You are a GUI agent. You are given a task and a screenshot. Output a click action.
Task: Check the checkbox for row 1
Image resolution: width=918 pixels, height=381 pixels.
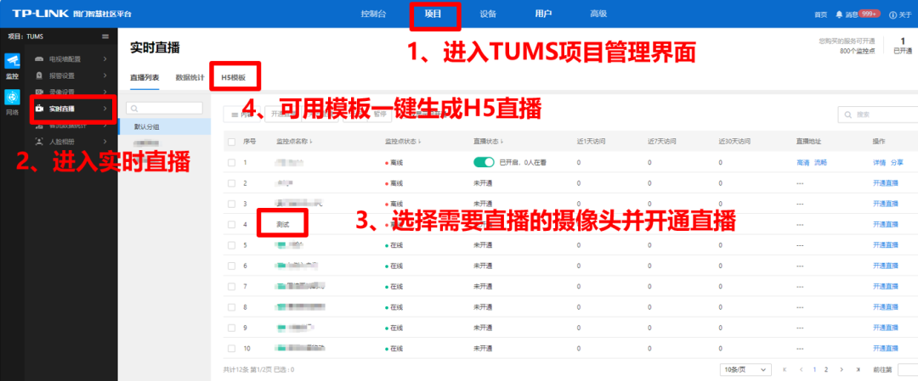point(231,162)
